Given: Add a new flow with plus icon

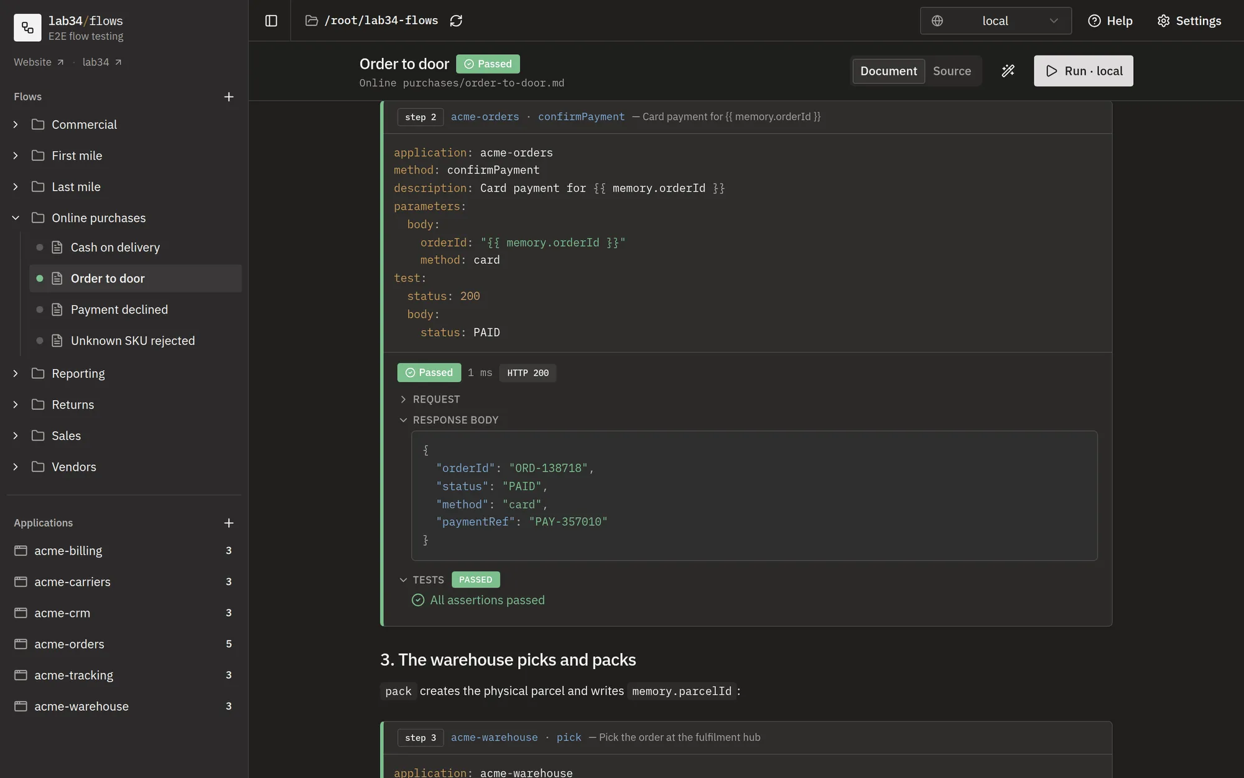Looking at the screenshot, I should pos(229,96).
